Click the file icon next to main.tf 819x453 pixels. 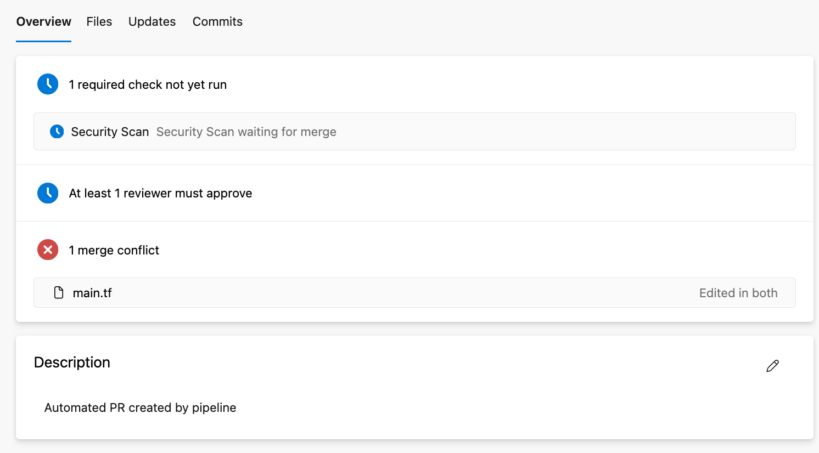(59, 293)
